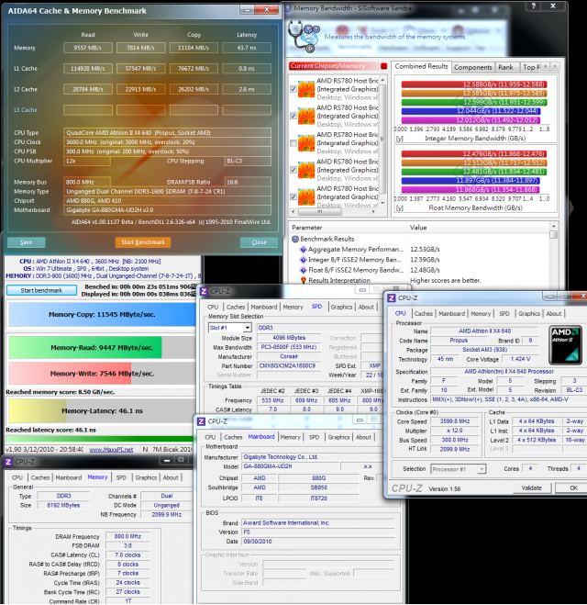
Task: Click the L1 Cache latency 0.8 ns field
Action: [x=247, y=69]
